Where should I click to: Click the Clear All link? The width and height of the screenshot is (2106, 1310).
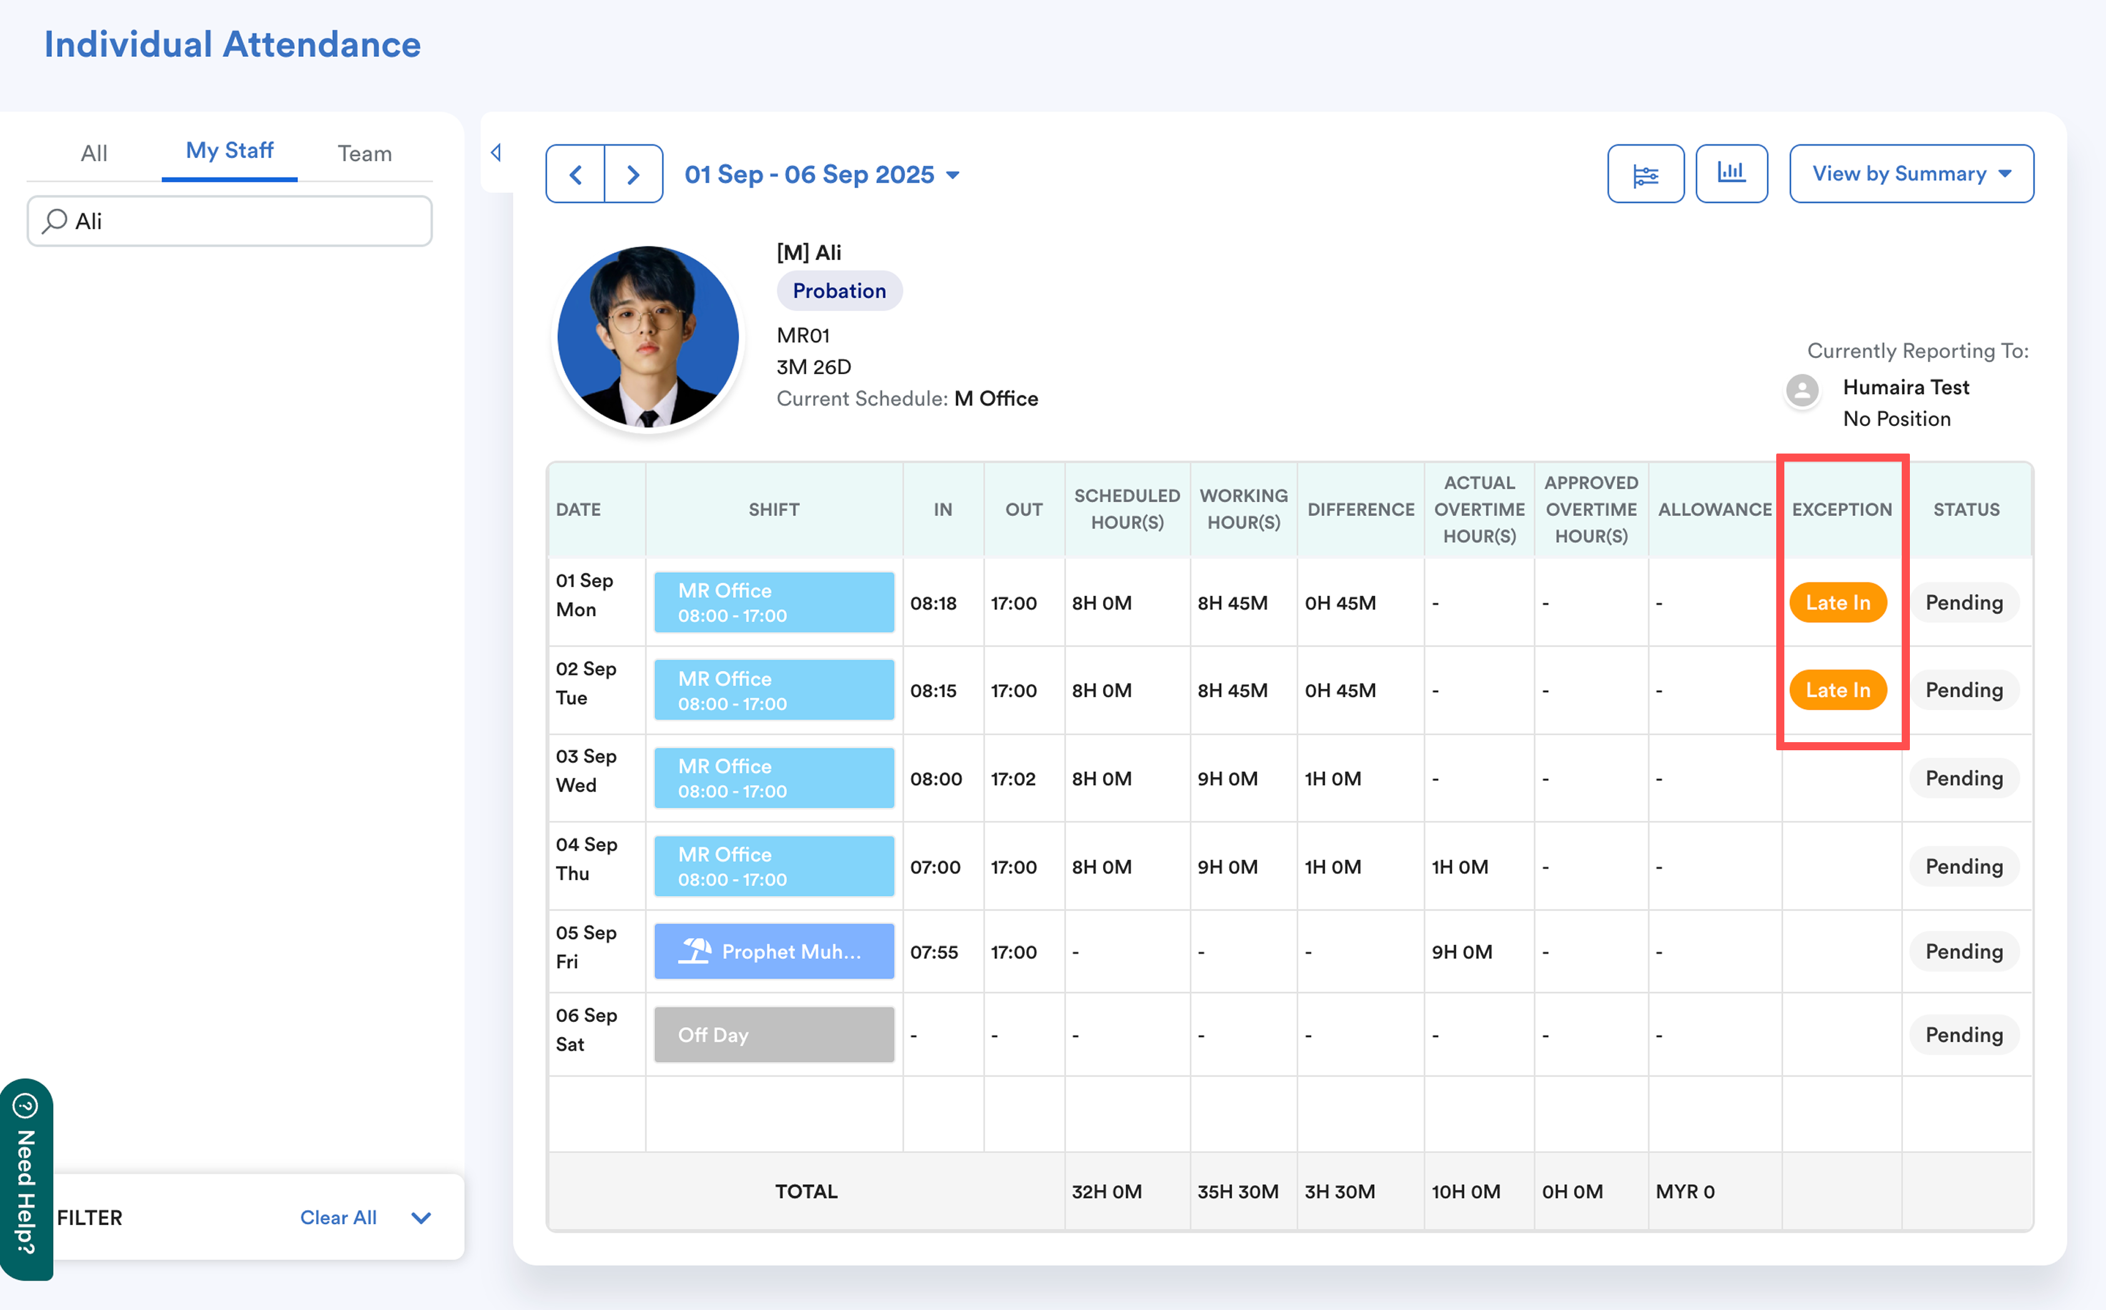point(338,1218)
